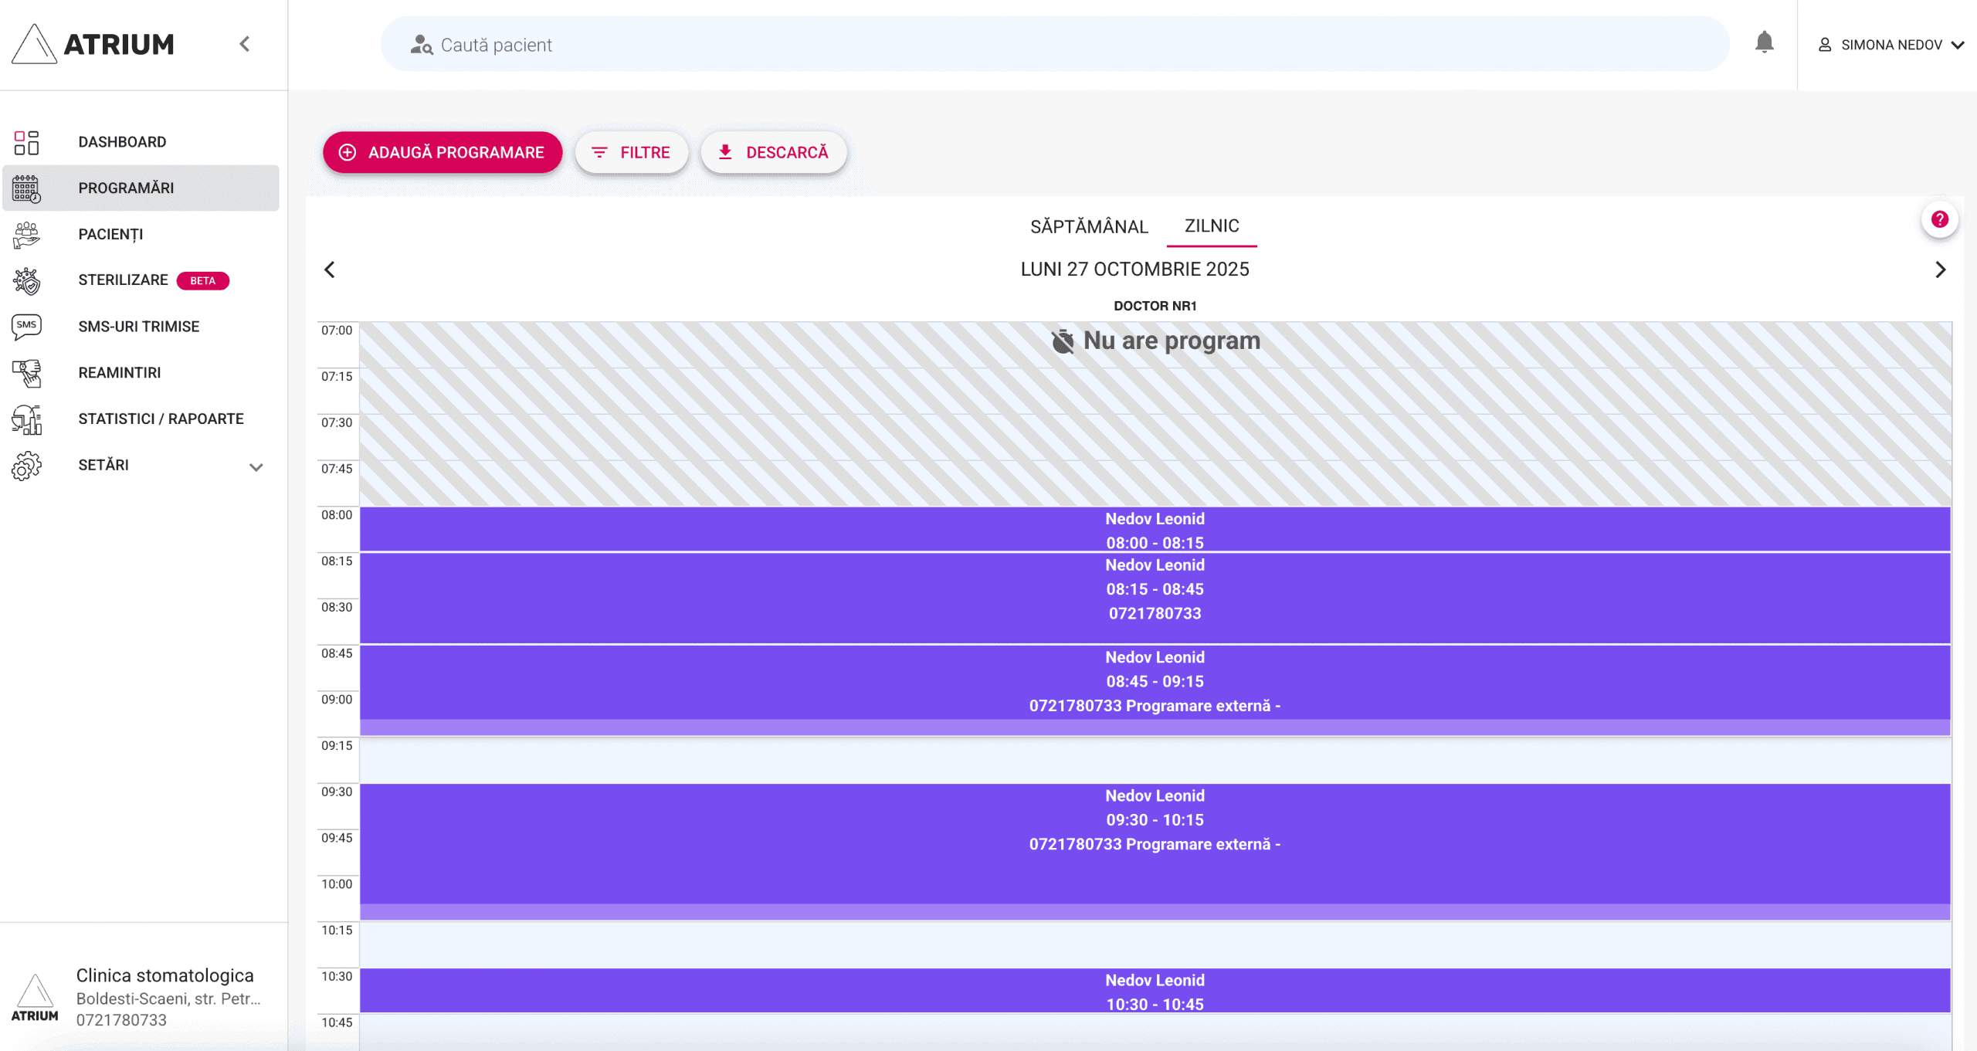This screenshot has width=1977, height=1051.
Task: Click the empty 09:15 time slot
Action: pyautogui.click(x=1155, y=761)
